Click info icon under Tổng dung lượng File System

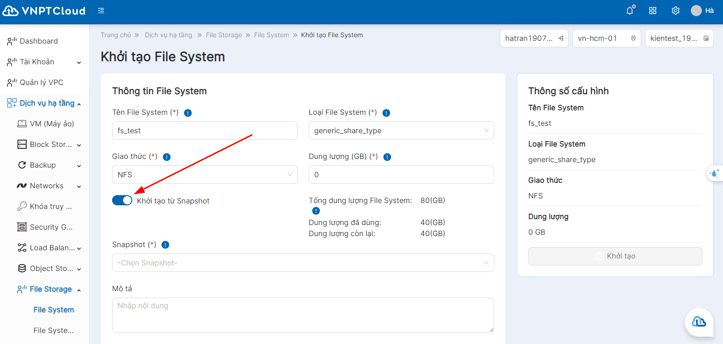(x=316, y=211)
